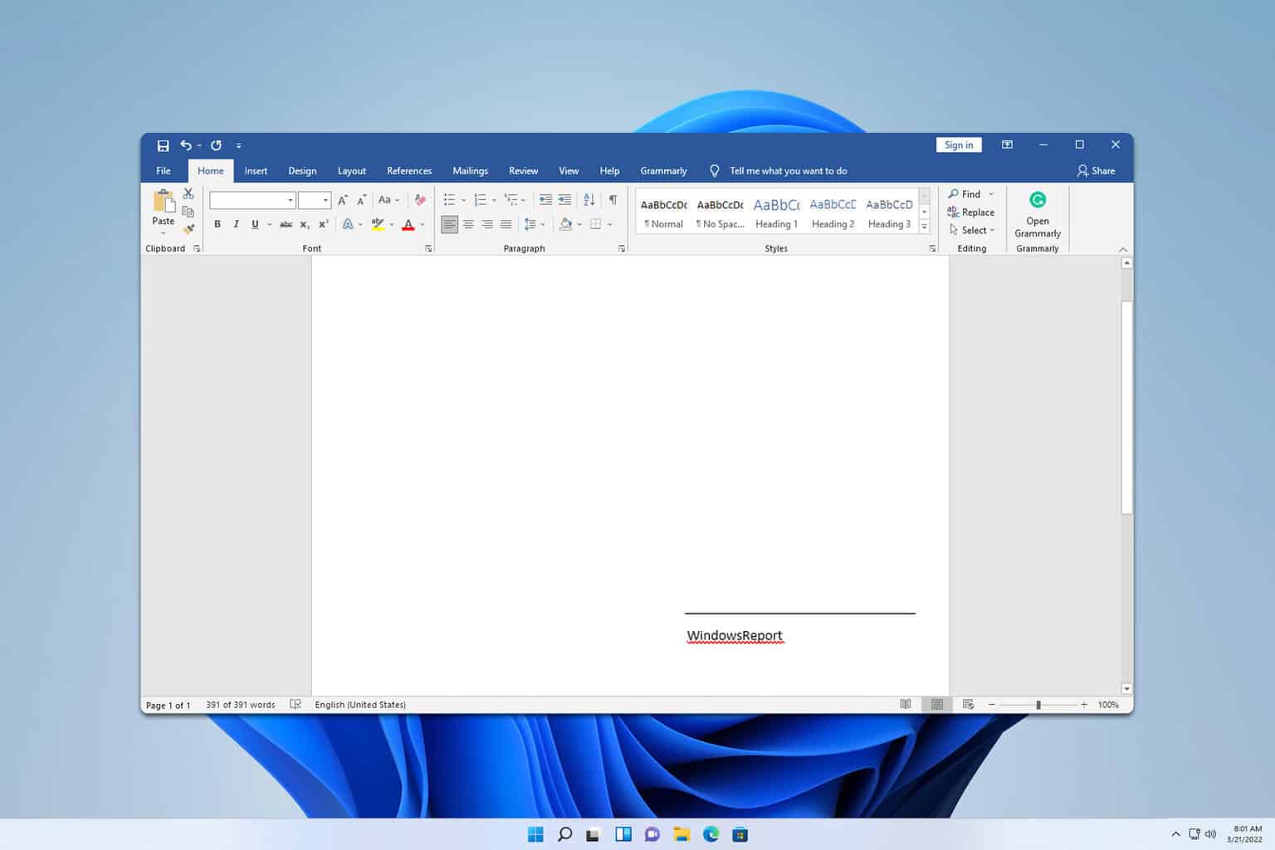The image size is (1275, 850).
Task: Clear all formatting icon
Action: click(420, 200)
